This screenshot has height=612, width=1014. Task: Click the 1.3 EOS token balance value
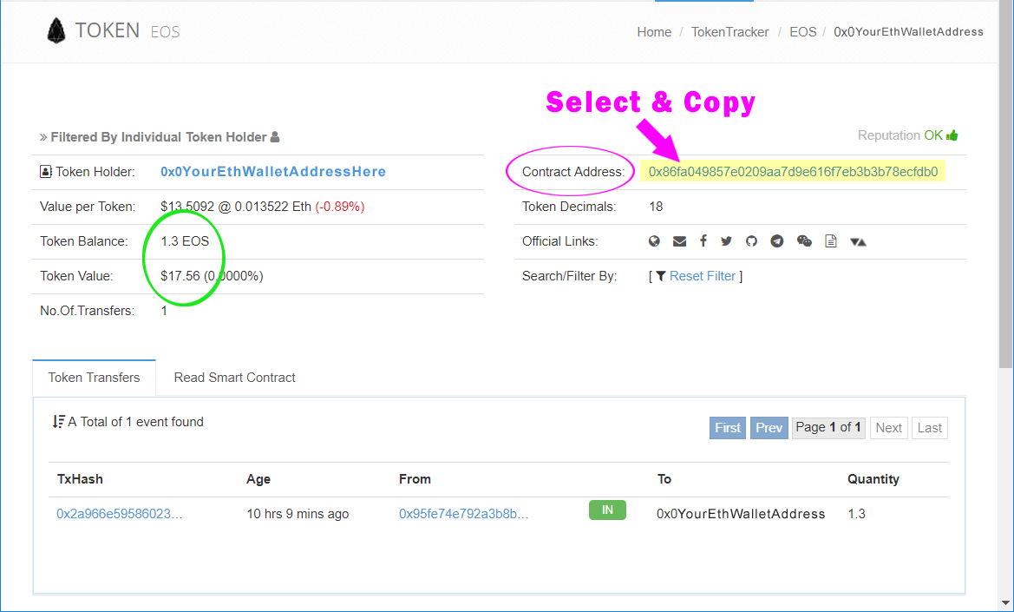click(185, 241)
